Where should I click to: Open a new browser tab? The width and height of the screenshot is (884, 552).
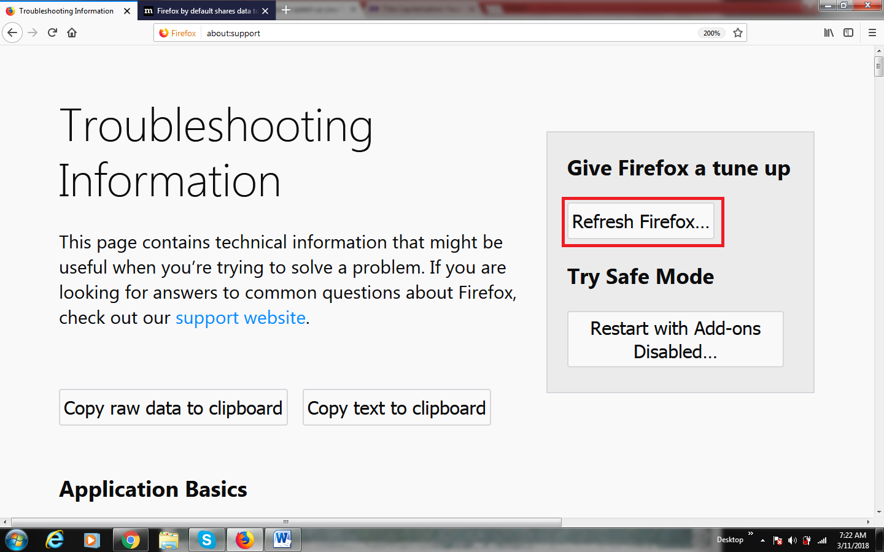coord(286,10)
